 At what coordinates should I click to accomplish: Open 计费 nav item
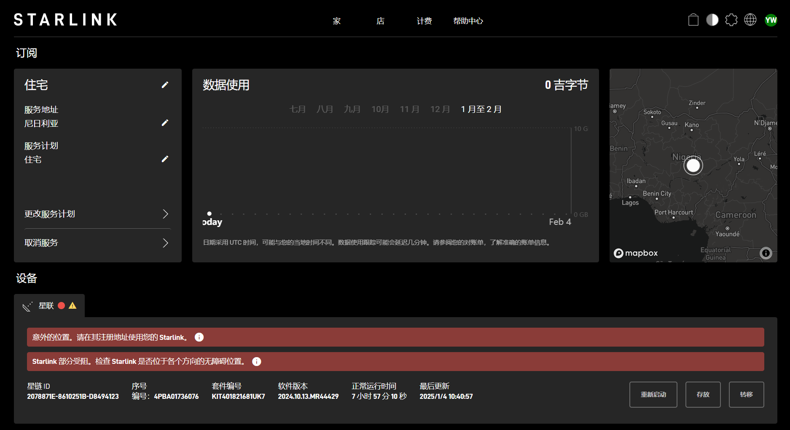424,21
